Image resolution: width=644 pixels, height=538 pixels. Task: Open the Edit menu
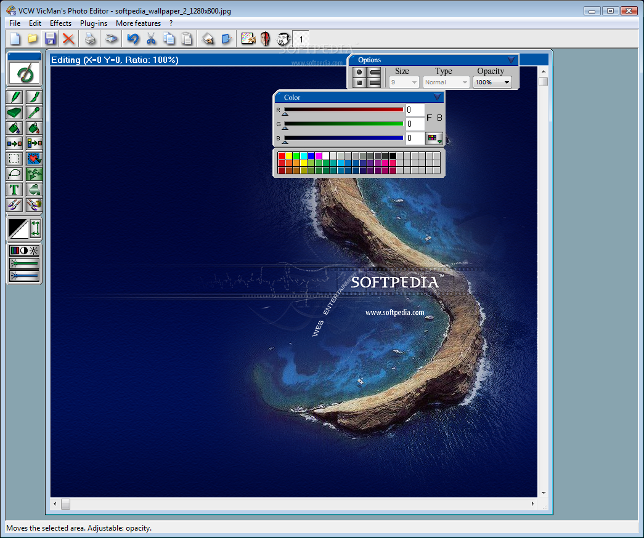pos(35,23)
